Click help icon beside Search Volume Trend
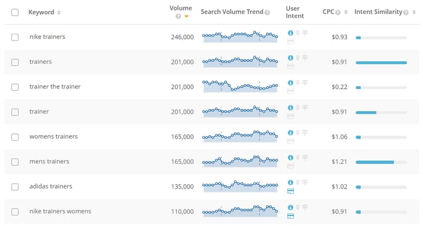Screen dimensions: 423x226 267,12
